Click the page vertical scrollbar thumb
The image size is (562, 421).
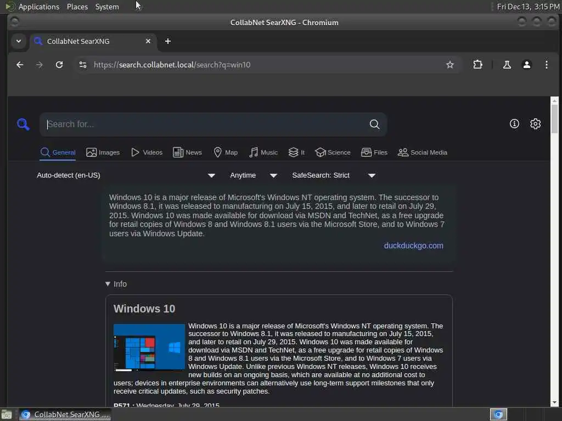[x=554, y=119]
